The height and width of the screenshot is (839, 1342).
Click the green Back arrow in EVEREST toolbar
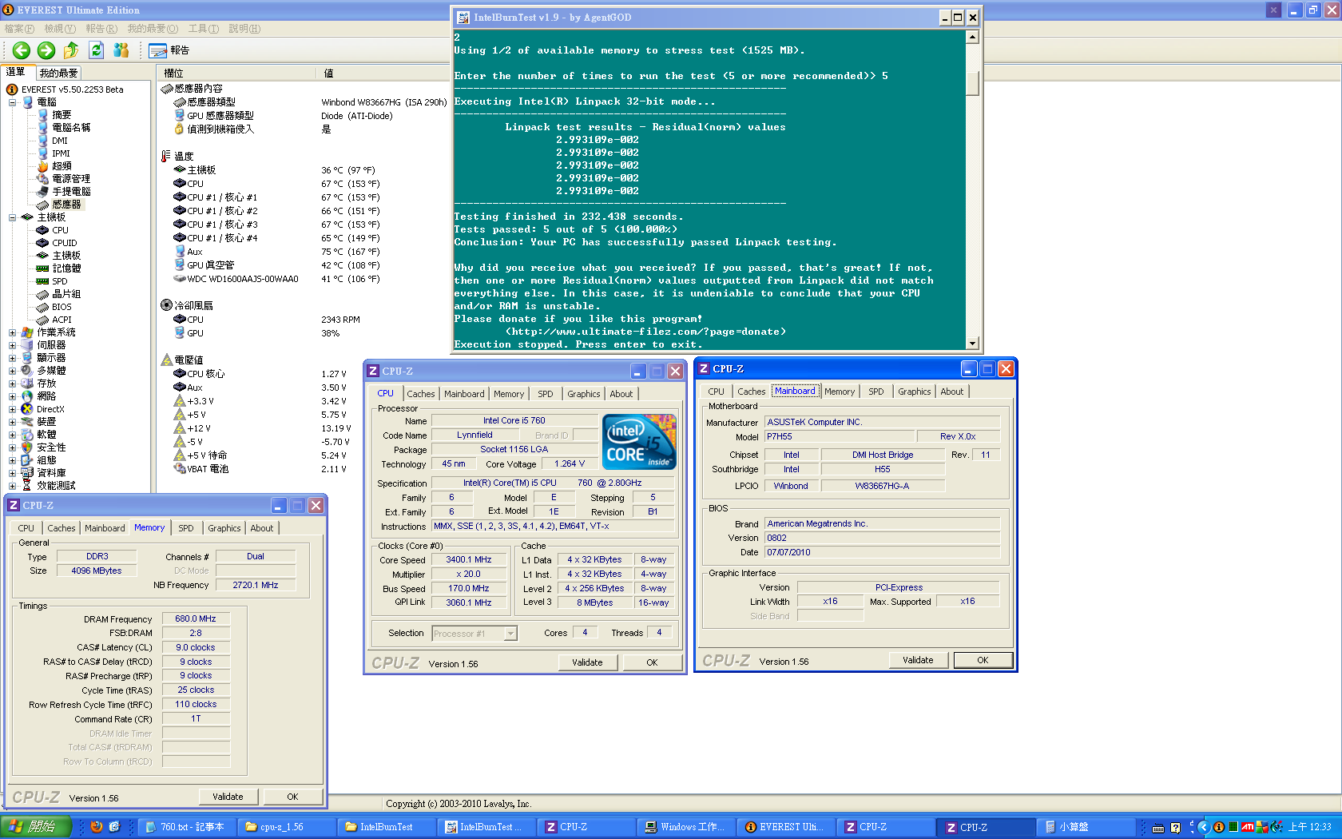pyautogui.click(x=22, y=50)
